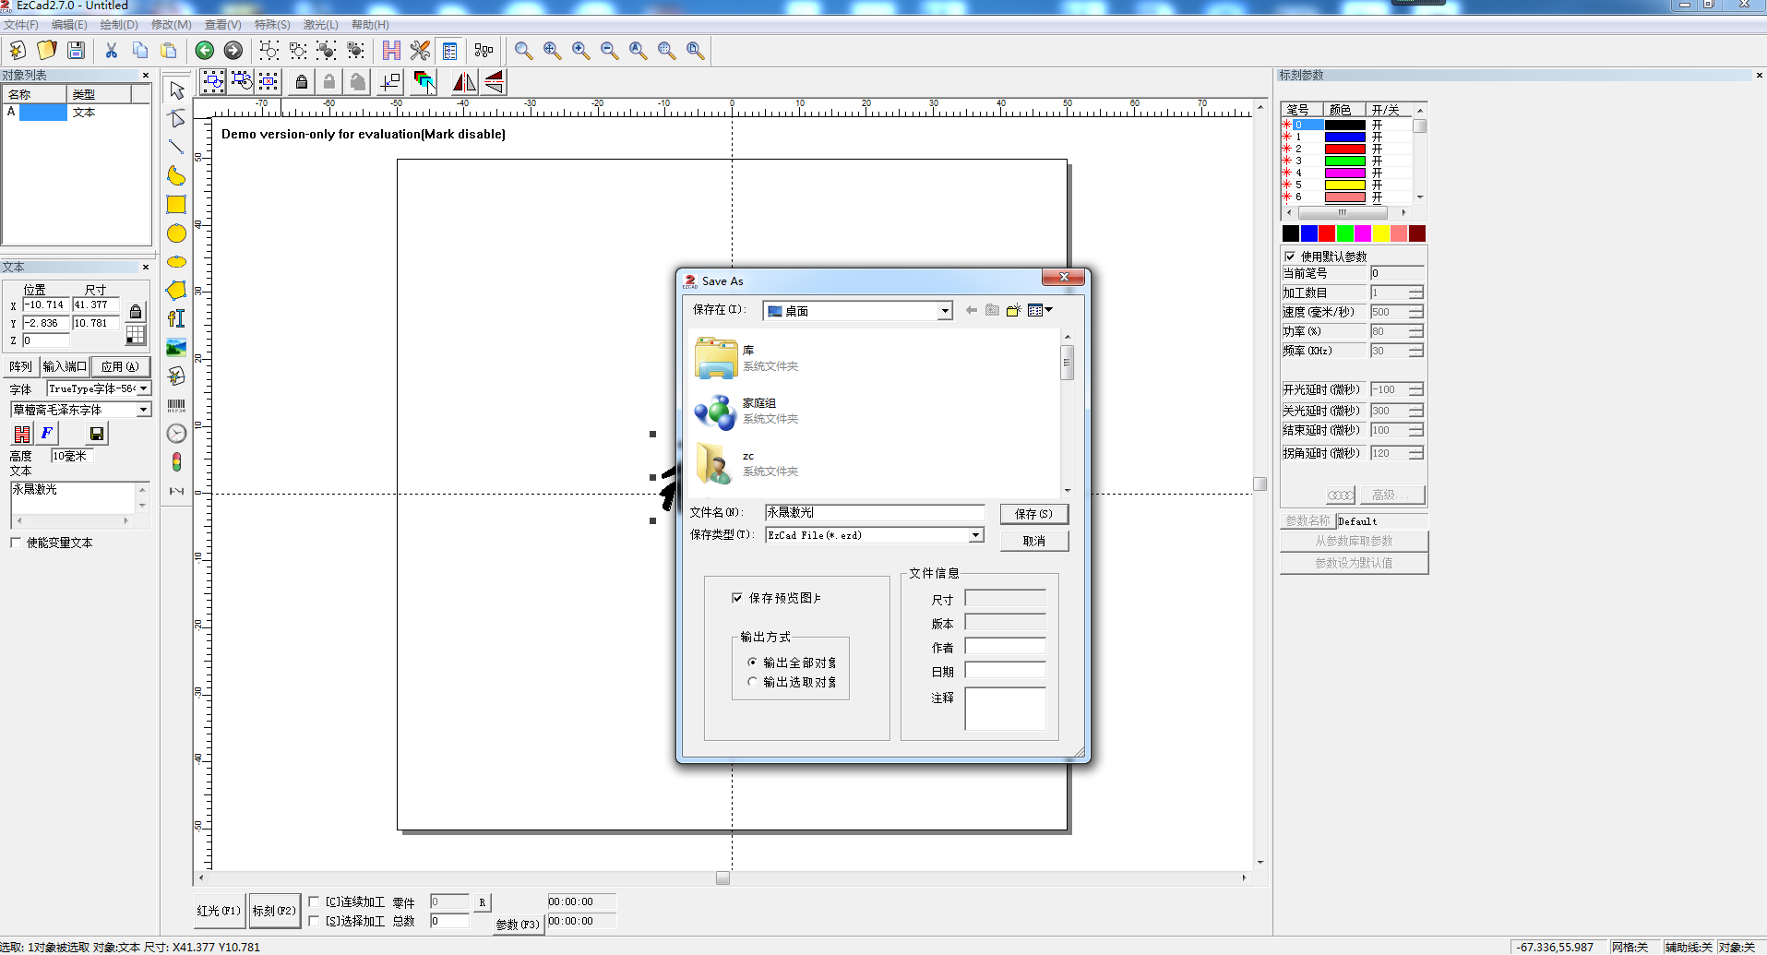Image resolution: width=1767 pixels, height=955 pixels.
Task: Toggle the 保存预览图片 checkbox
Action: (x=737, y=598)
